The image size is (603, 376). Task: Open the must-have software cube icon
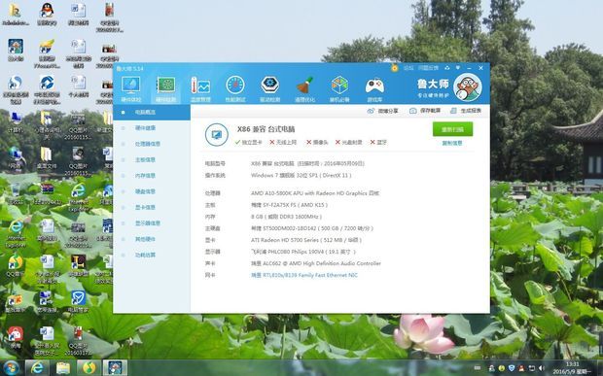[x=339, y=88]
